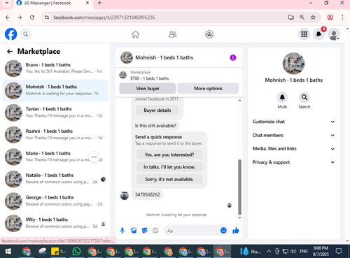Click the browser address bar URL
Screen dimensions: 350x258
pyautogui.click(x=104, y=17)
